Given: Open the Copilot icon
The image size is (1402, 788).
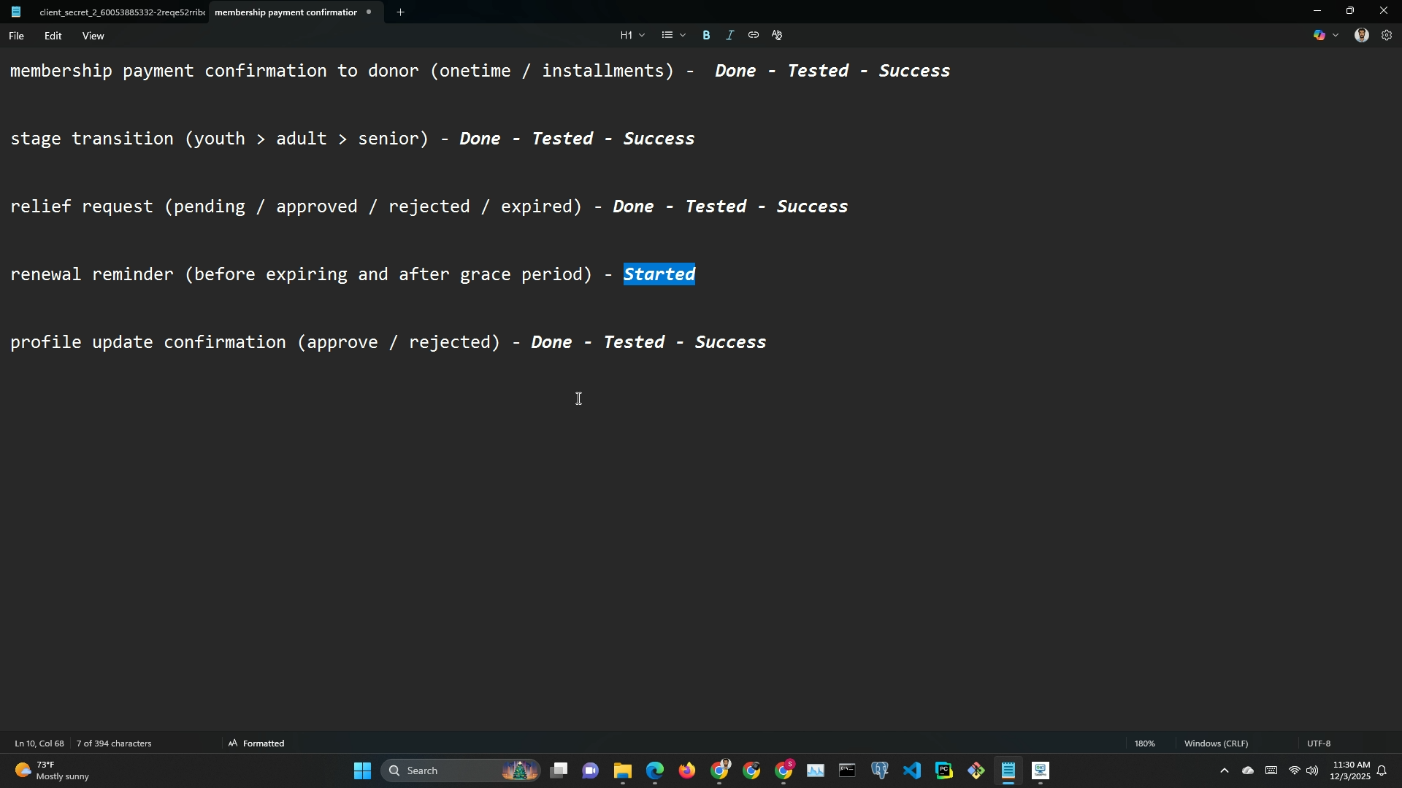Looking at the screenshot, I should coord(1319,35).
